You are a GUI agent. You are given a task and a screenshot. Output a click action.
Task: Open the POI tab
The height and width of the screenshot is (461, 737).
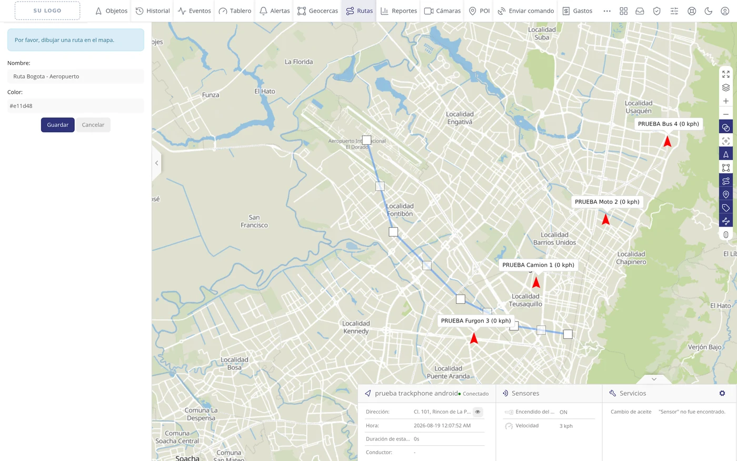tap(479, 11)
